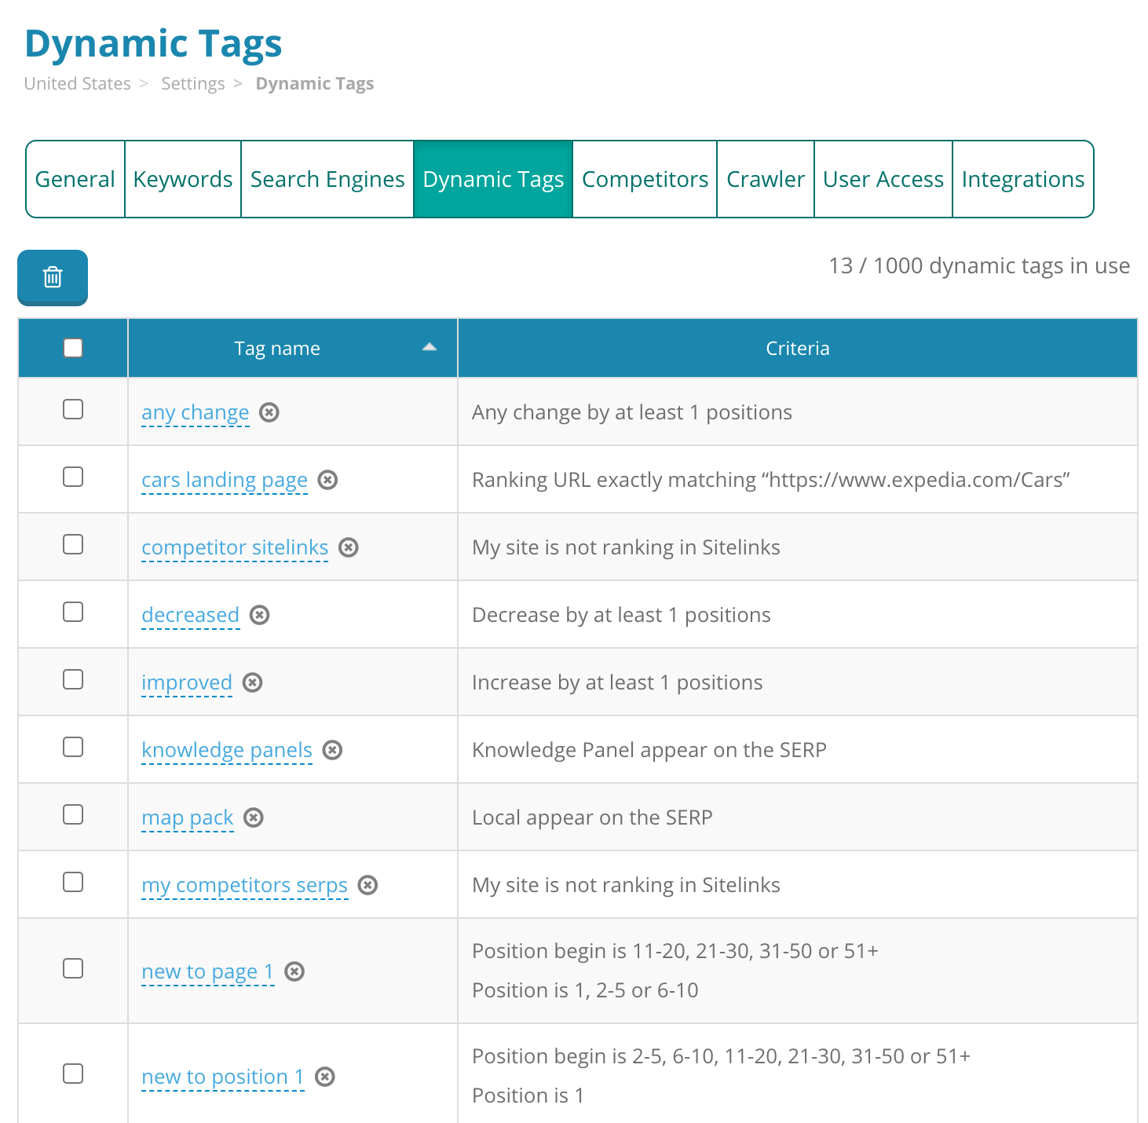This screenshot has width=1148, height=1123.
Task: Click the delete (trash) icon above the table
Action: [x=52, y=277]
